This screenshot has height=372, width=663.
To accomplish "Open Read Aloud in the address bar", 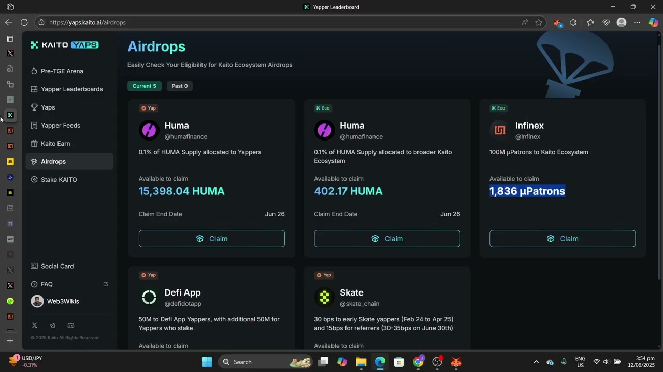I will click(x=525, y=22).
